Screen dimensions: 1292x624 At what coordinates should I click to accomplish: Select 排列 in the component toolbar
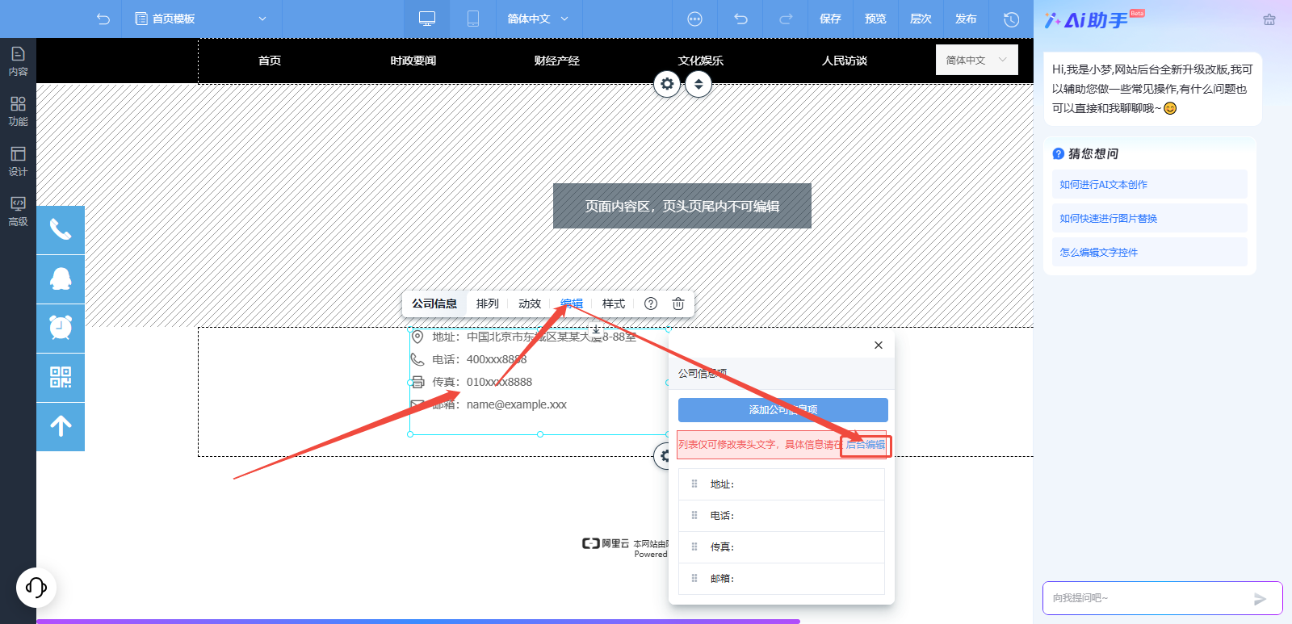(x=488, y=304)
